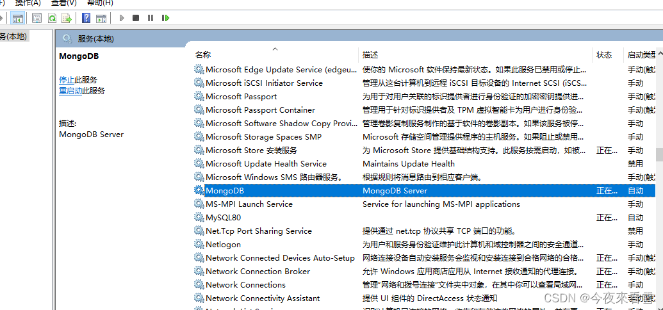Open the 查看(V) menu

click(x=63, y=3)
